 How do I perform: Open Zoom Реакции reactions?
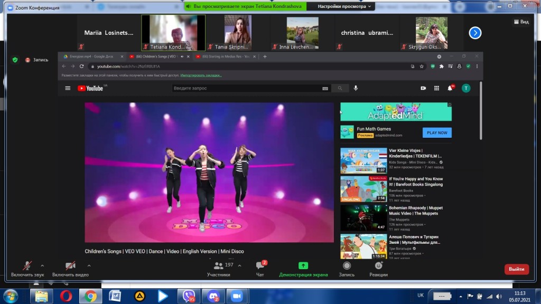click(378, 269)
